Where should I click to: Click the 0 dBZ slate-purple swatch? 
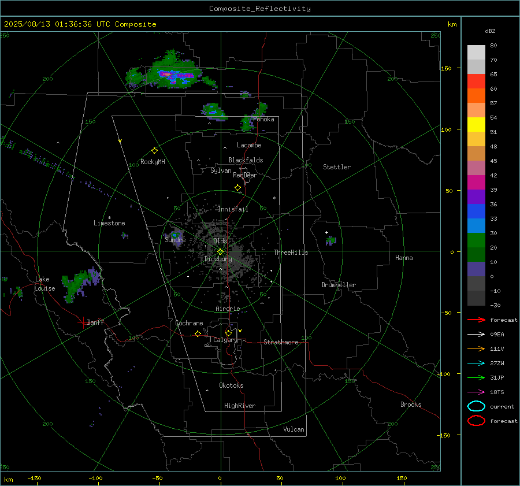(x=476, y=269)
